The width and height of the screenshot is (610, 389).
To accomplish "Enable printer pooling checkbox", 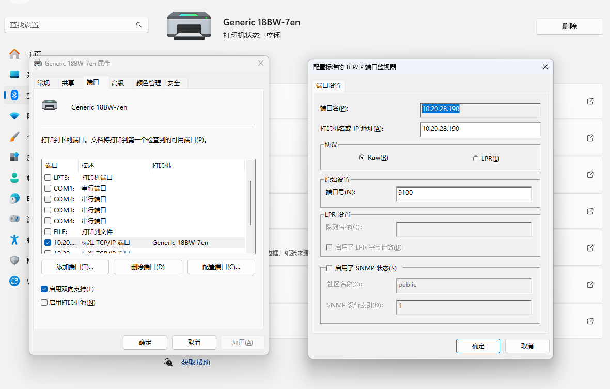I will click(44, 303).
